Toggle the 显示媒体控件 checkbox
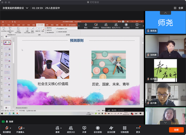This screenshot has height=135, width=186. 46,32
